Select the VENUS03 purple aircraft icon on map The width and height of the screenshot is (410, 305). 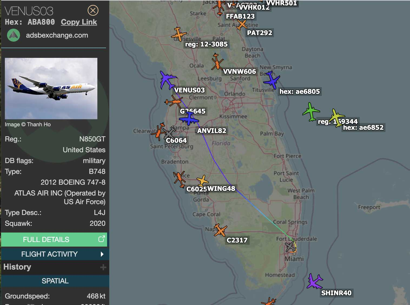(167, 80)
